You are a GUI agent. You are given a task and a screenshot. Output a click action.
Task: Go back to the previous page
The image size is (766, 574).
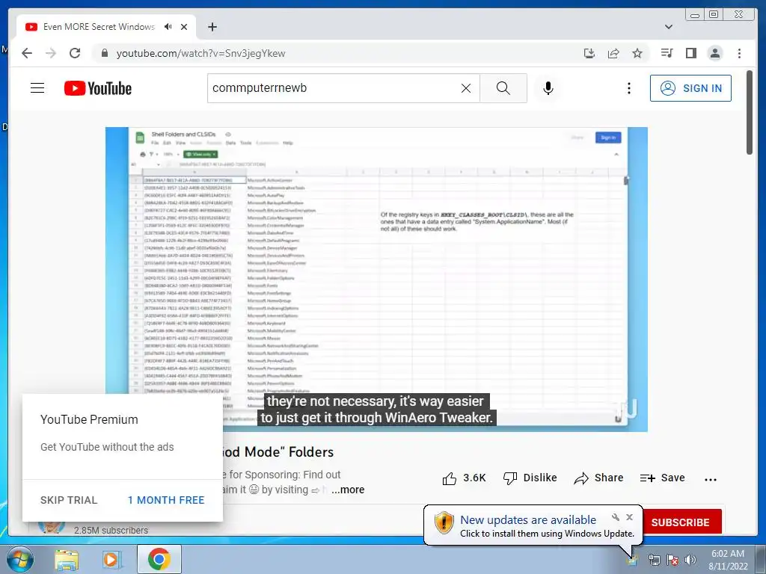(27, 53)
